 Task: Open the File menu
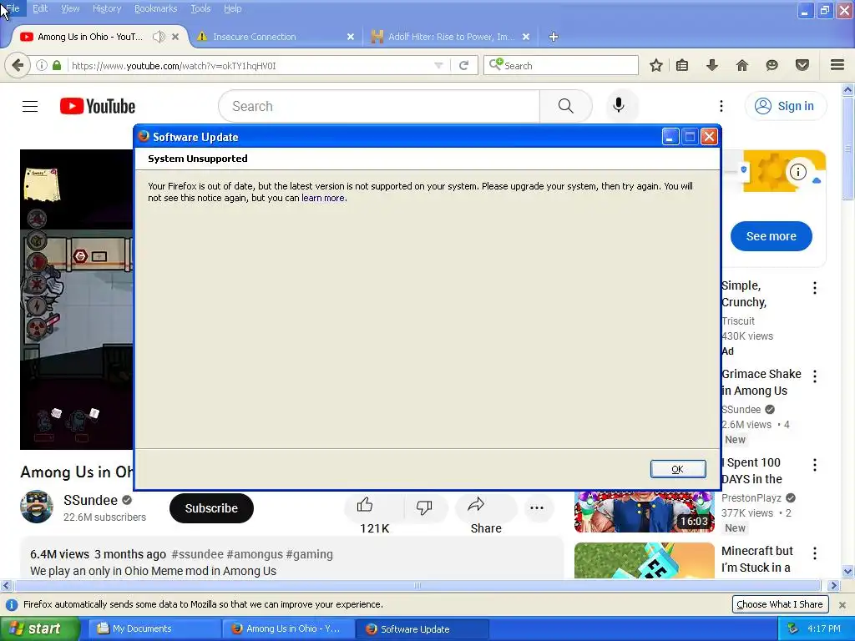click(x=13, y=8)
